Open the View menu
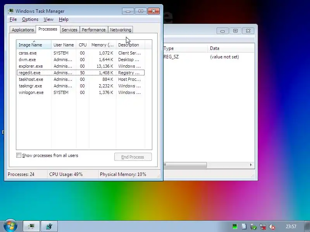The image size is (310, 232). point(48,19)
